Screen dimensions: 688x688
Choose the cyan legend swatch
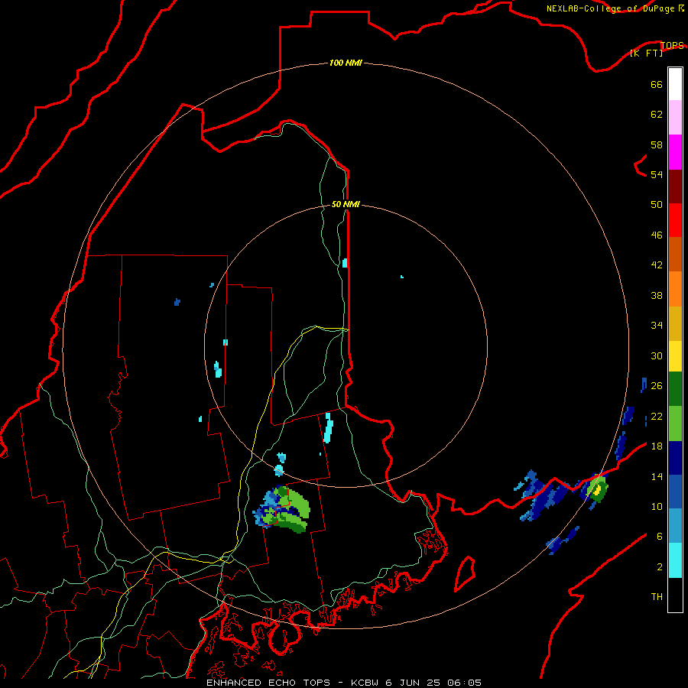675,560
